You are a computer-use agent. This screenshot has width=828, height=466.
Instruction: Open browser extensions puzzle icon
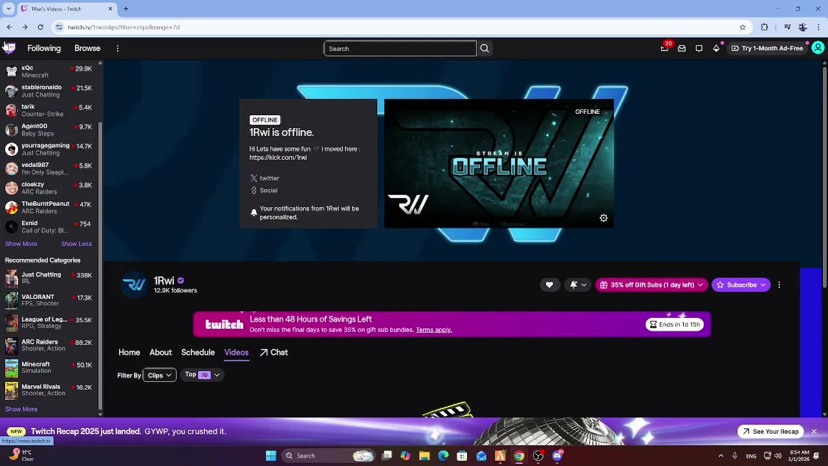click(765, 27)
